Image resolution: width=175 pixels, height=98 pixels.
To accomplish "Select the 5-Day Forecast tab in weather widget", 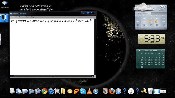I will pos(143,13).
